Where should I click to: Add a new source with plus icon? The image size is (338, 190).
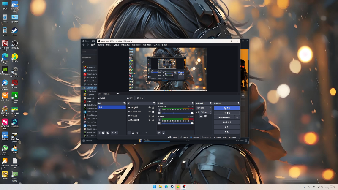coord(129,133)
